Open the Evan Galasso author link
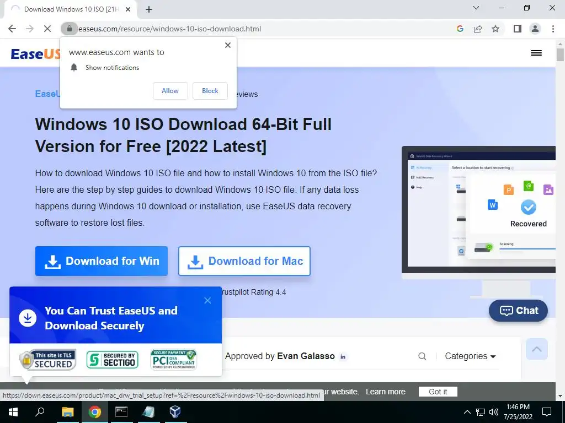The height and width of the screenshot is (423, 565). click(306, 356)
